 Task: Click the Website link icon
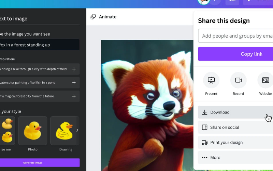click(x=265, y=80)
